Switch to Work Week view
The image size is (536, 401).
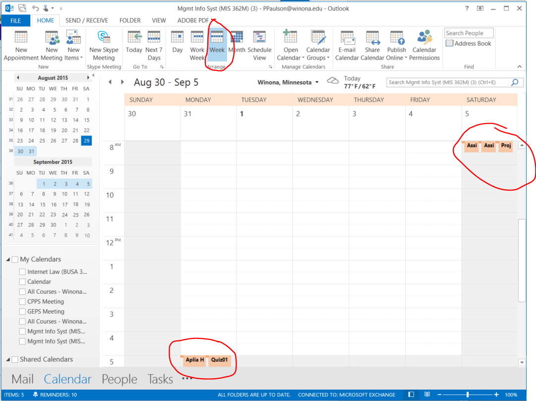[197, 46]
